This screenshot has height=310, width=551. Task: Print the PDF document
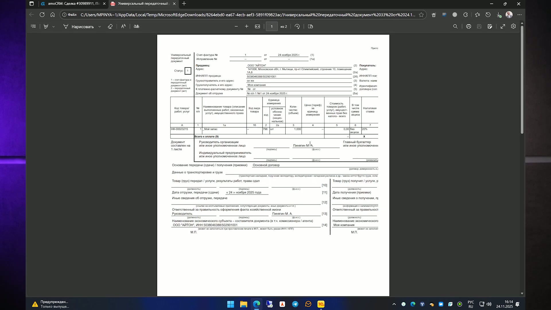pyautogui.click(x=469, y=26)
